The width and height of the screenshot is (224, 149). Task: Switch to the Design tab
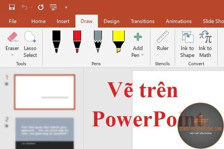point(112,21)
